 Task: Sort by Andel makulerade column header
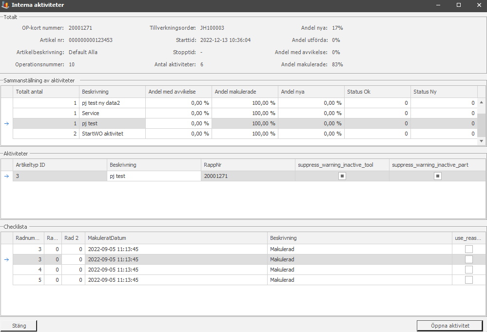coord(245,92)
